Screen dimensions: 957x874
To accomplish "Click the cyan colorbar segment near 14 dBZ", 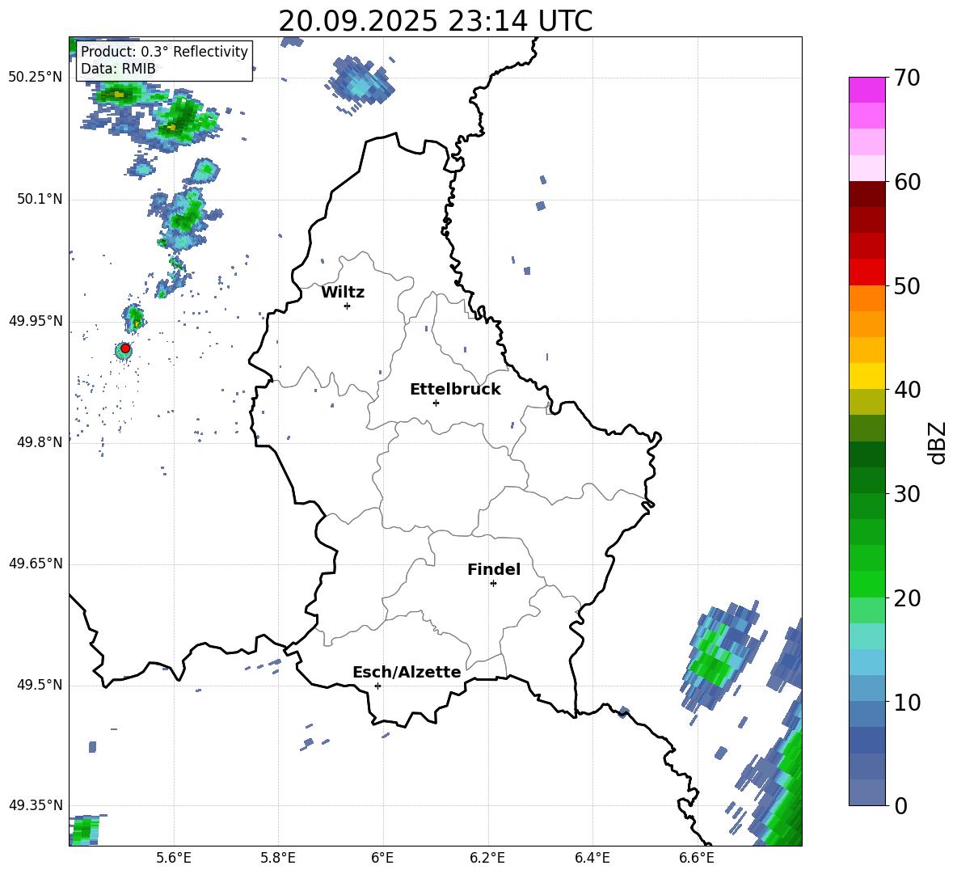I will [x=866, y=662].
